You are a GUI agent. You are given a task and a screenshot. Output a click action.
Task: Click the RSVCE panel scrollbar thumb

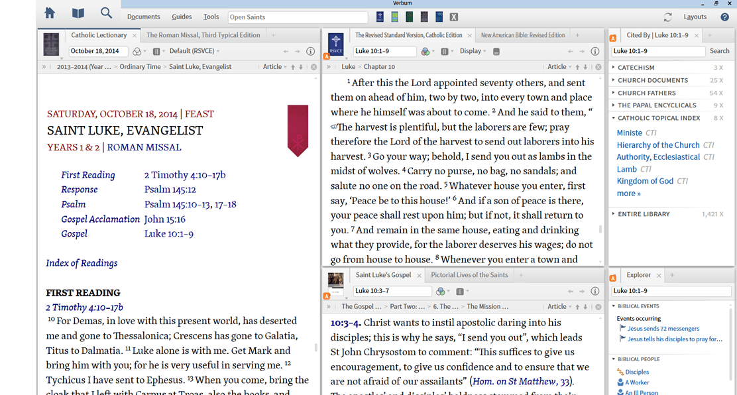click(600, 229)
